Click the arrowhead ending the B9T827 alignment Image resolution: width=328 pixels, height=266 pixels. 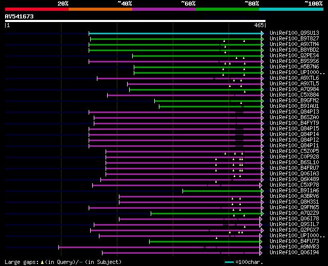click(x=262, y=39)
